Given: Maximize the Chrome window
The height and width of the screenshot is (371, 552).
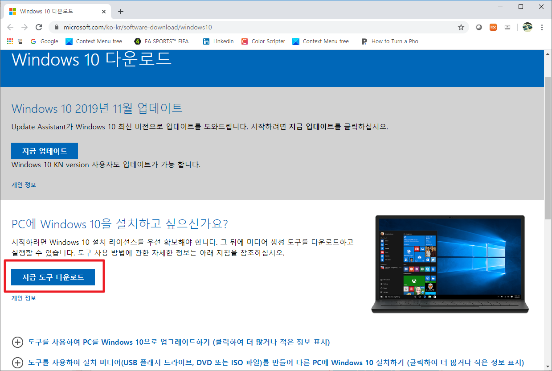Looking at the screenshot, I should [x=521, y=7].
